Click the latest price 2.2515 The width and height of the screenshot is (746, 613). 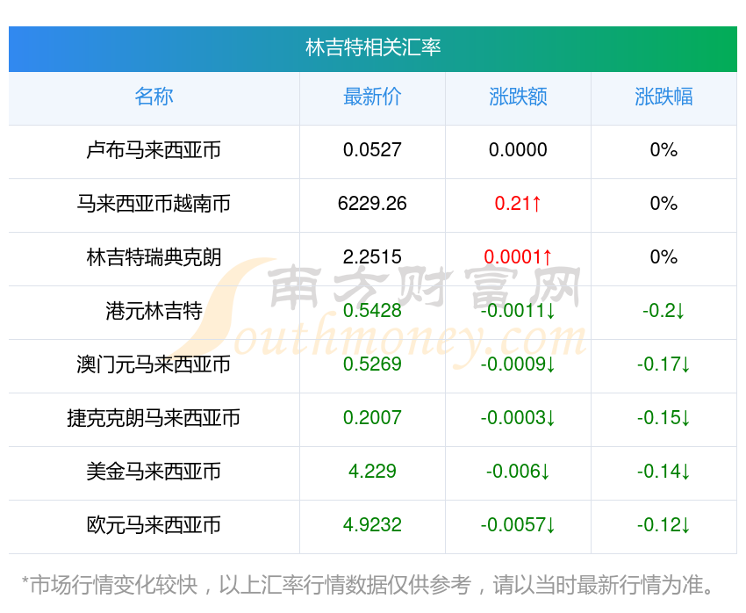pos(372,257)
